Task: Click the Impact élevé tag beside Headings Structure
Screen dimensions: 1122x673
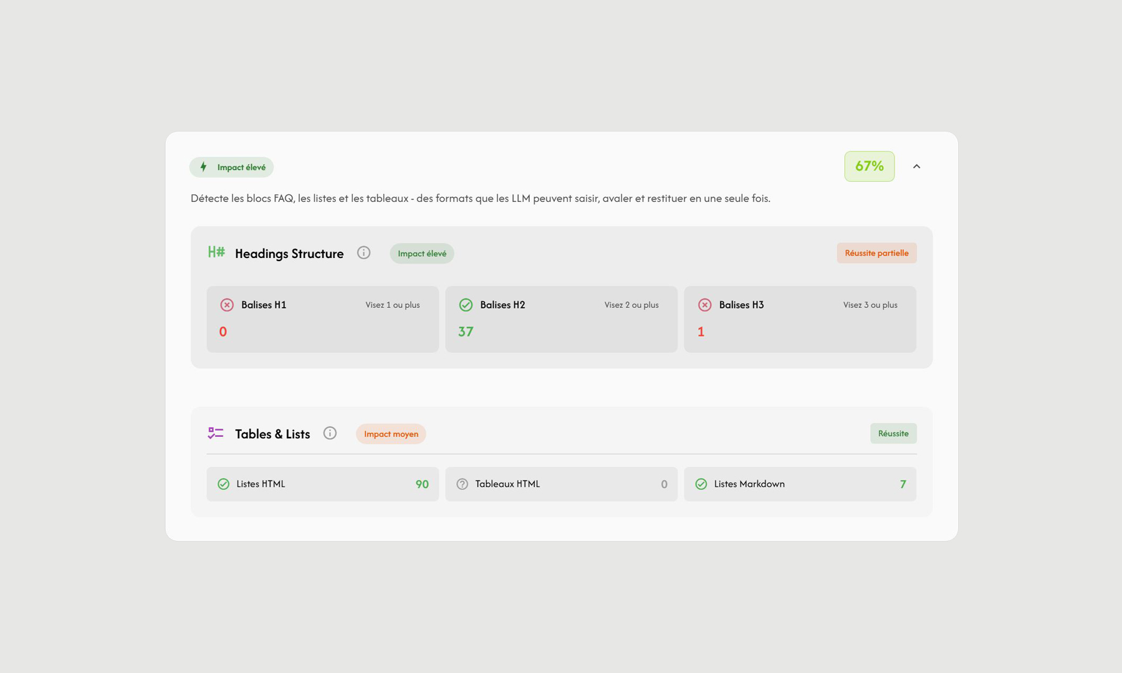Action: click(422, 254)
